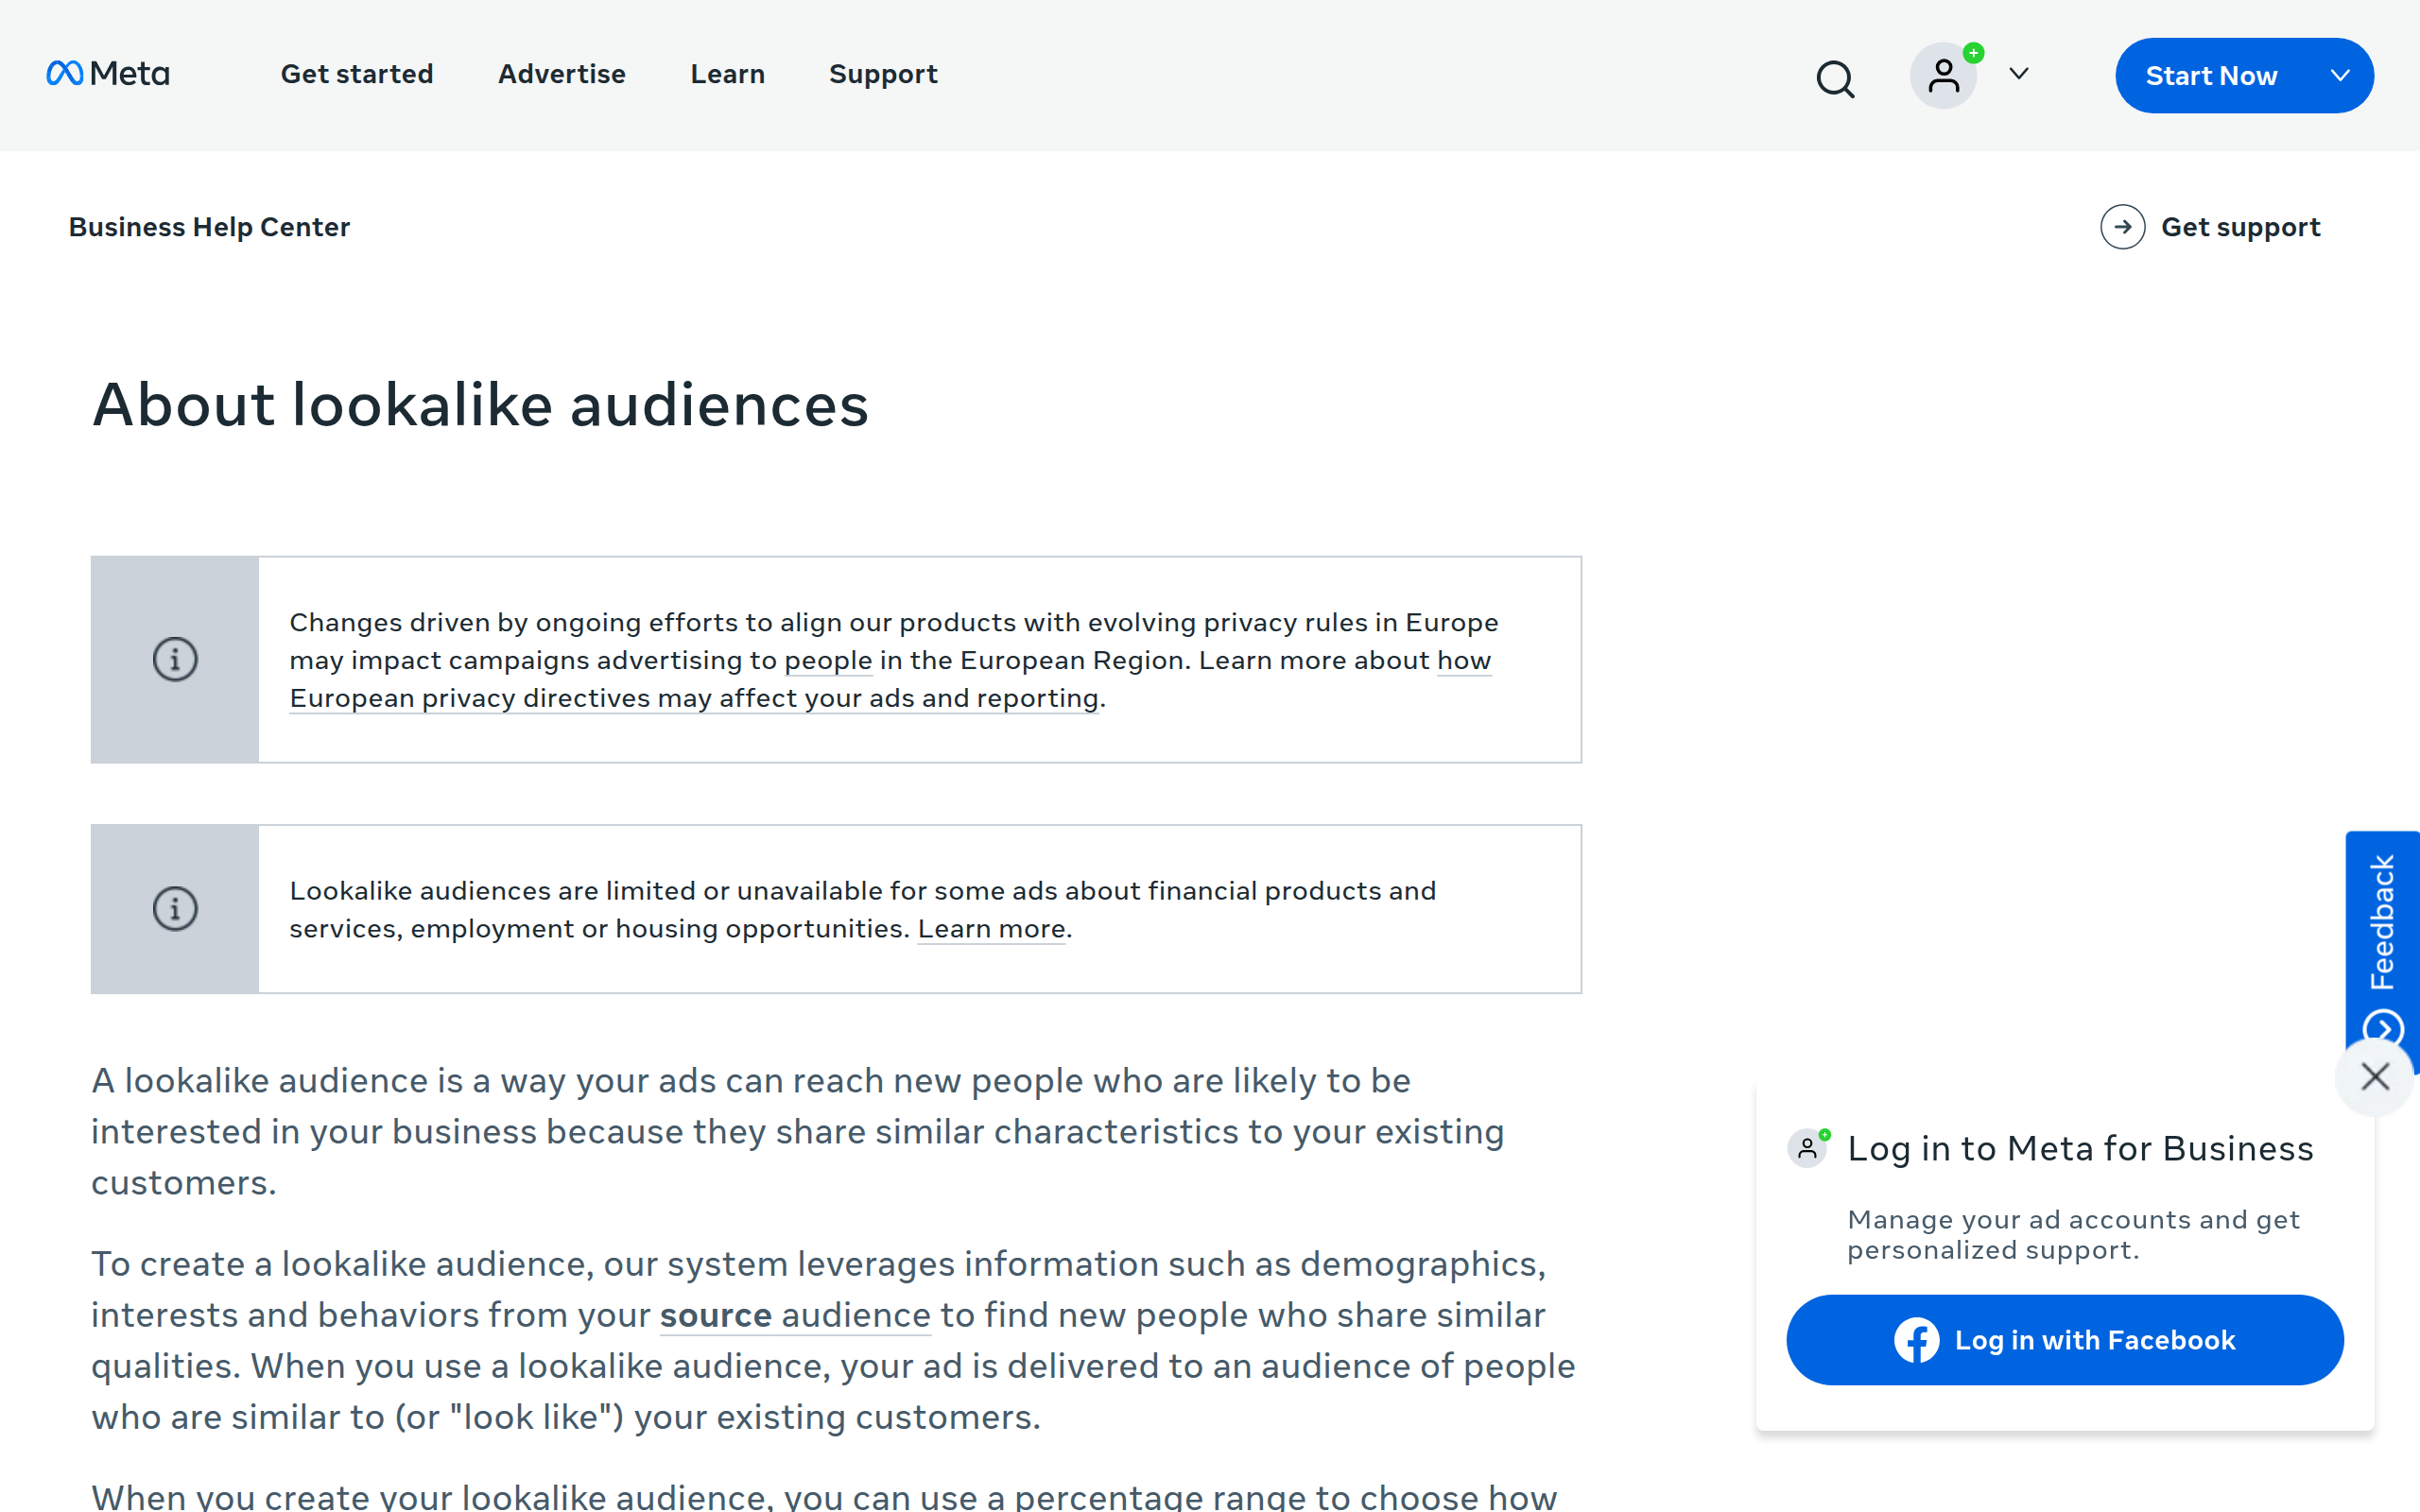2420x1512 pixels.
Task: Navigate to Business Help Center
Action: (x=209, y=227)
